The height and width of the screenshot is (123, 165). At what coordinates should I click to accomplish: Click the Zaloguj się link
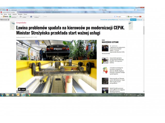(139, 19)
